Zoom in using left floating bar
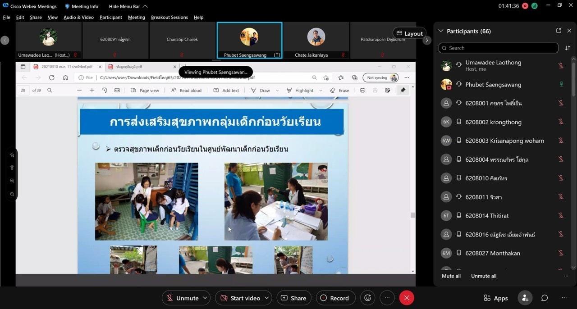The image size is (577, 309). coord(12,181)
